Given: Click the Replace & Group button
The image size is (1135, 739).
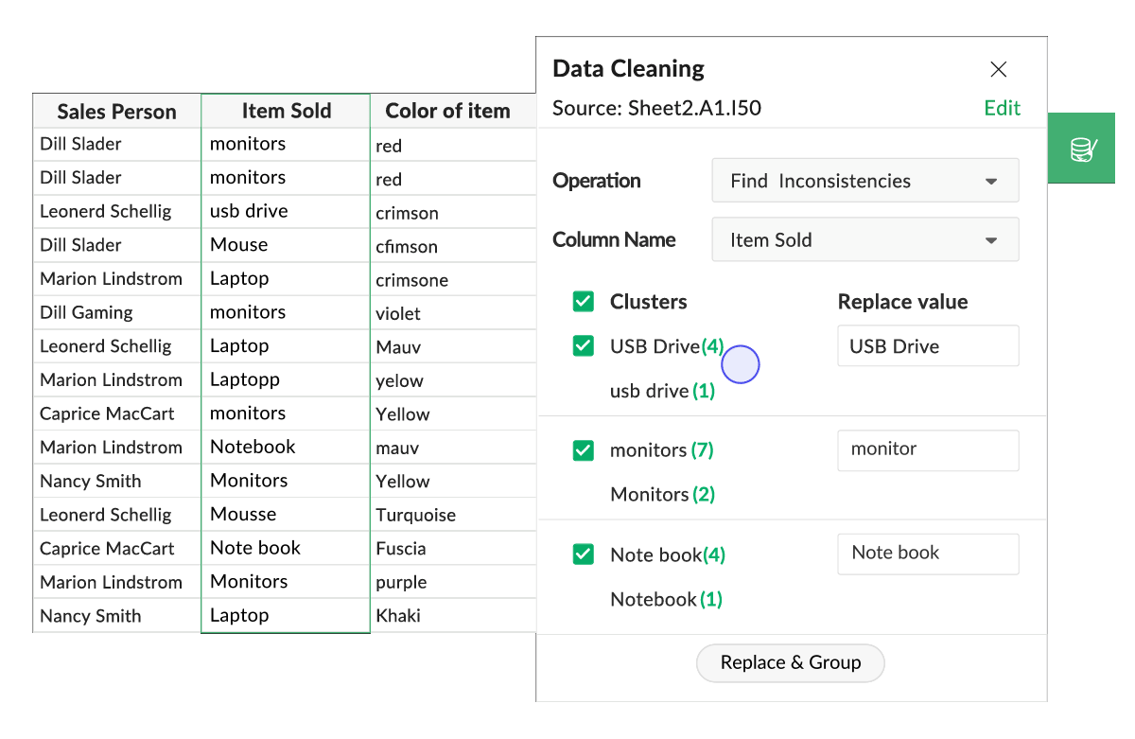Looking at the screenshot, I should (790, 663).
